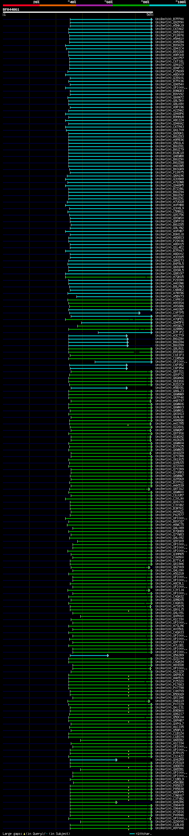Select the UniRef100_C1C4Z2 entry
189x836 pixels.
click(169, 757)
